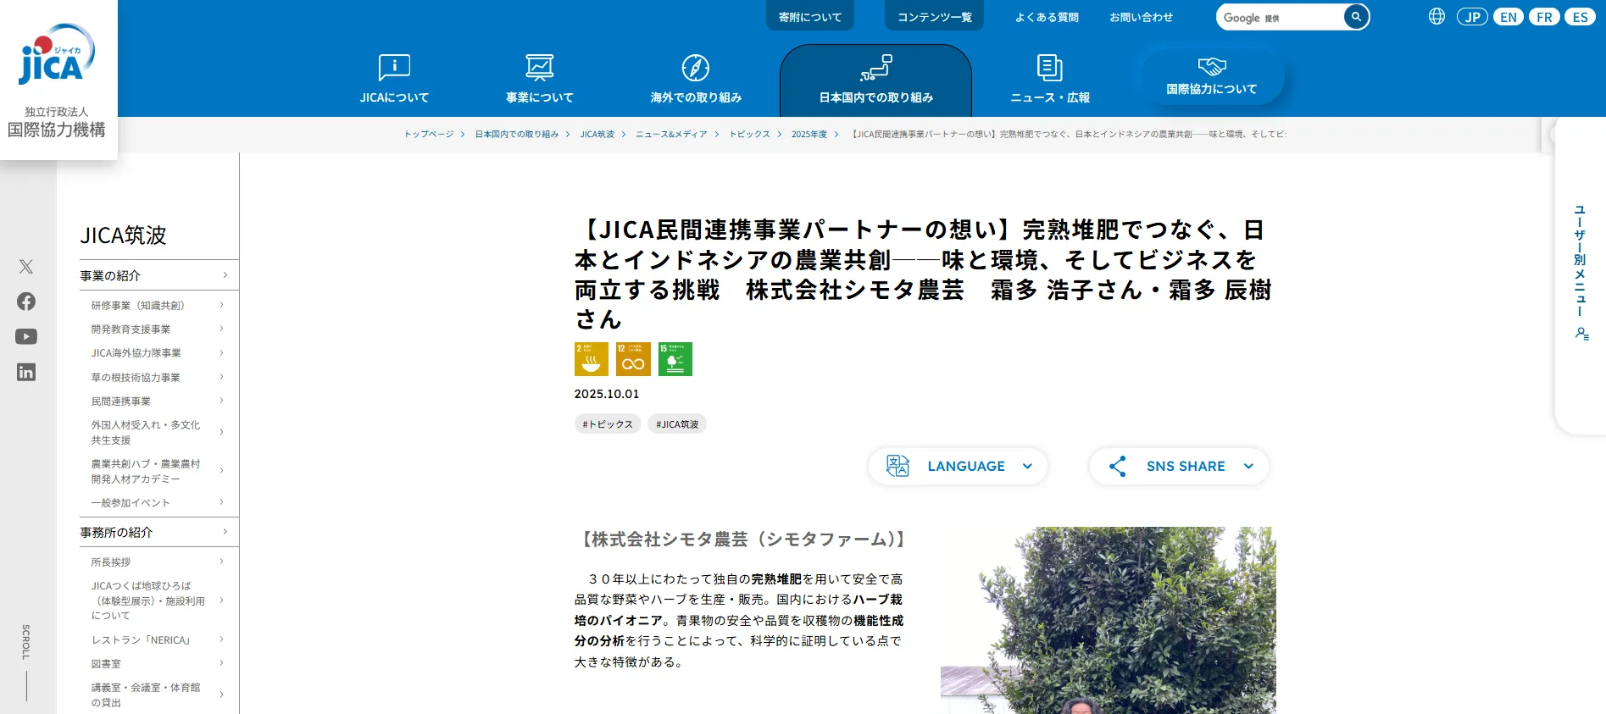The image size is (1606, 714).
Task: Click the LinkedIn icon
Action: coord(26,373)
